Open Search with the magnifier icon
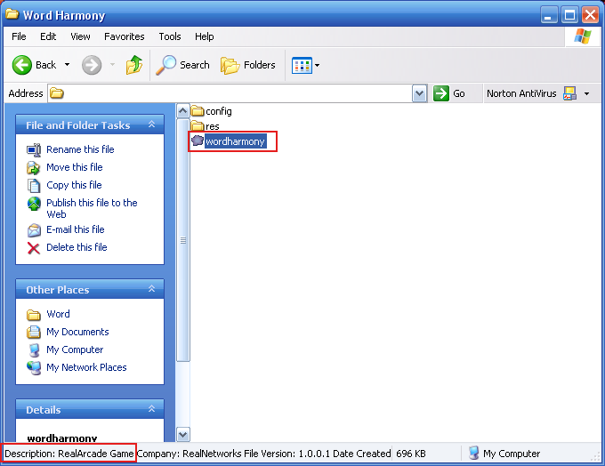Viewport: 605px width, 466px height. pos(165,65)
